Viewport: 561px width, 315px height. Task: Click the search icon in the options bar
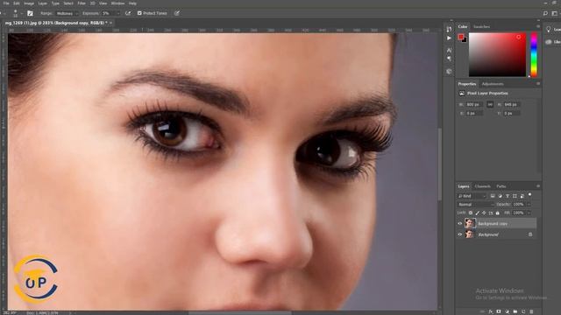coord(545,13)
